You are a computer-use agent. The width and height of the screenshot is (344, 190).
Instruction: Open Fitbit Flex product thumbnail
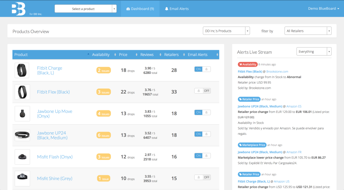[22, 92]
